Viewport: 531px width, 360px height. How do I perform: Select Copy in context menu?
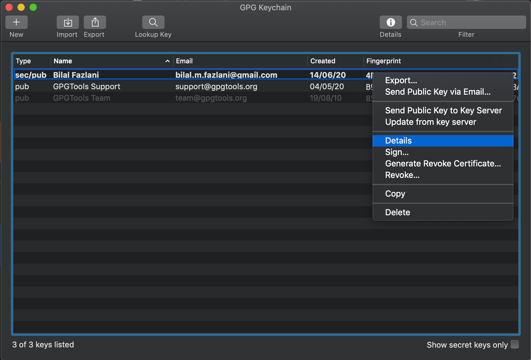(443, 194)
